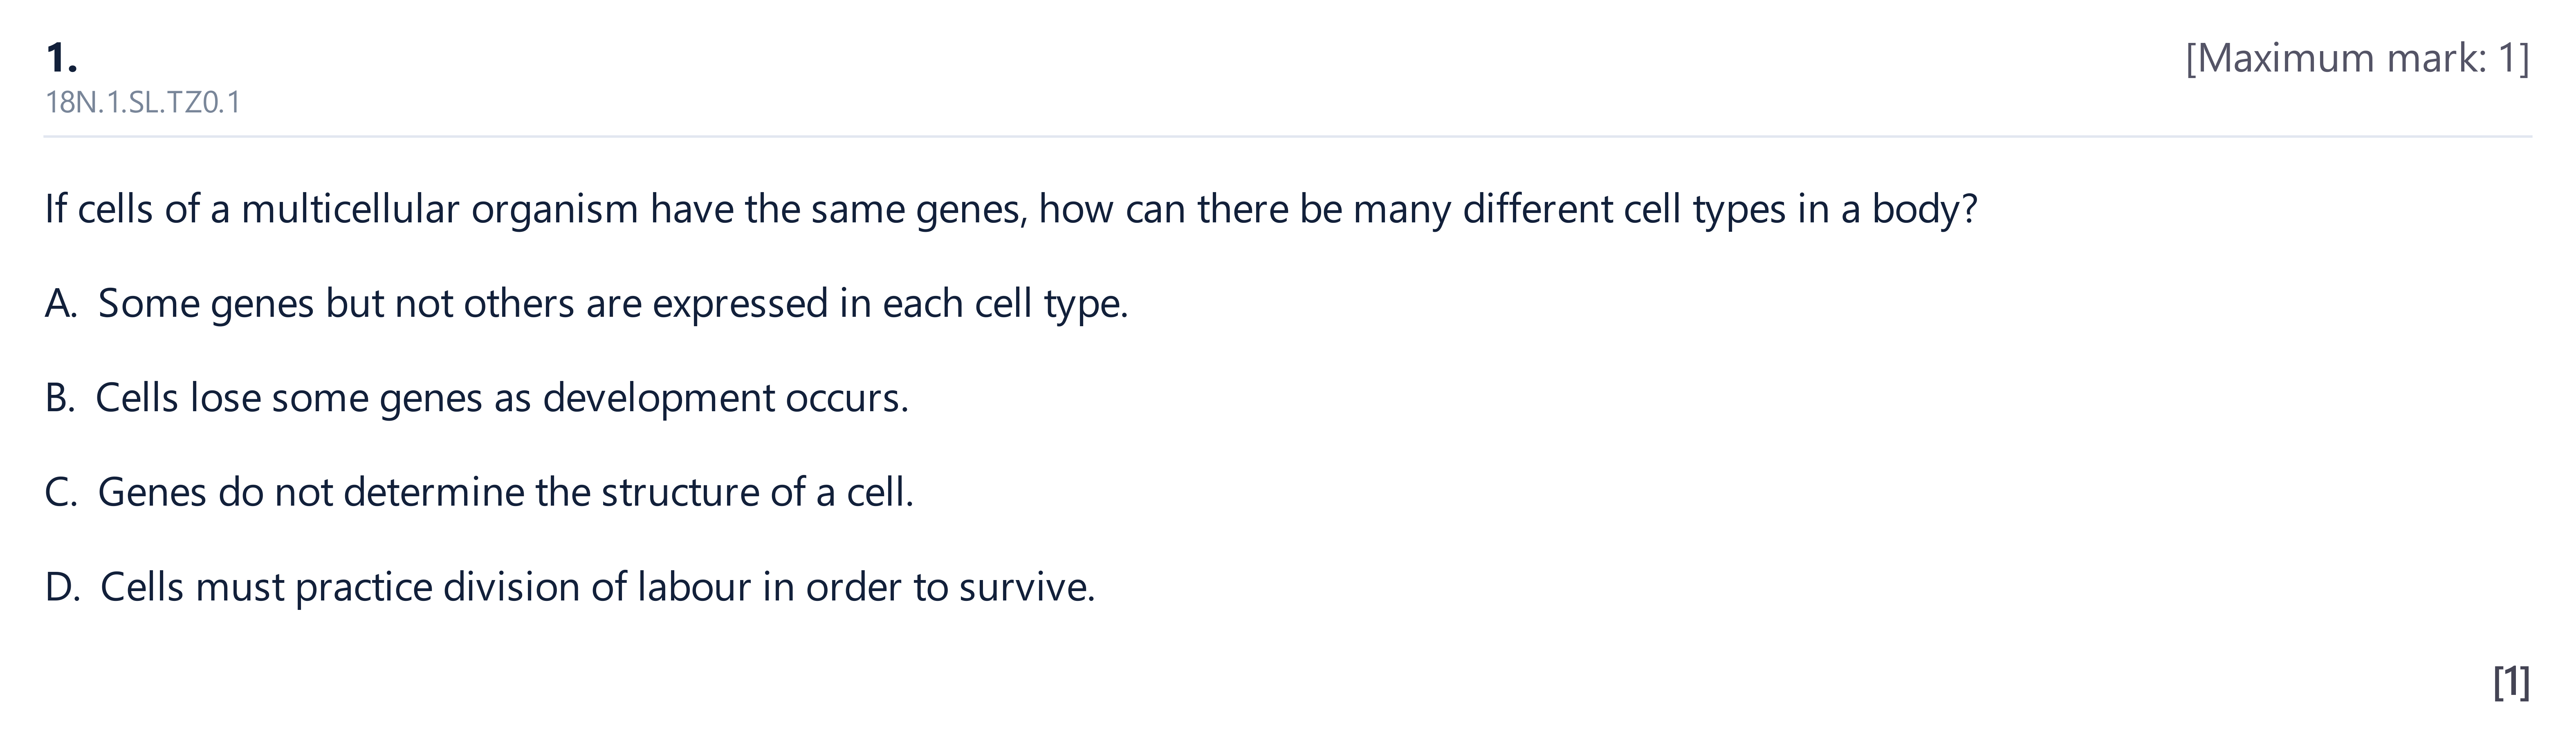Click the [1] mark indicator at bottom
Screen dimensions: 2576x746
point(2511,682)
